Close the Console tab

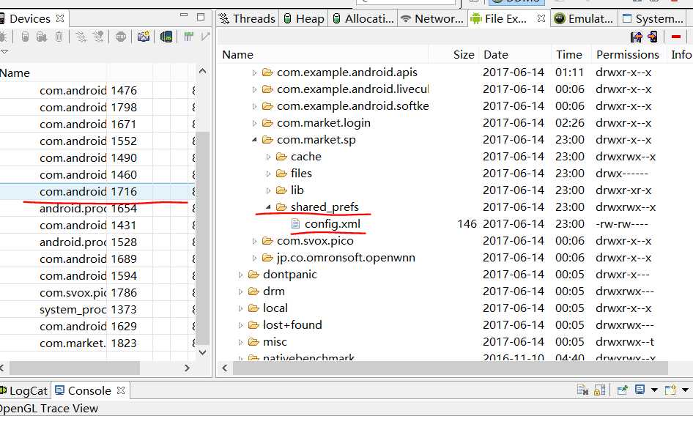(121, 391)
